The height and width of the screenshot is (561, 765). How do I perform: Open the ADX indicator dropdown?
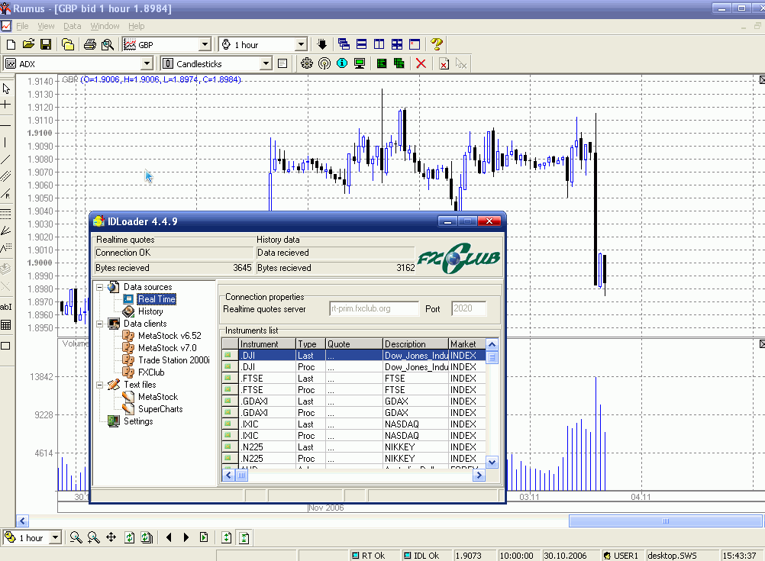coord(147,64)
